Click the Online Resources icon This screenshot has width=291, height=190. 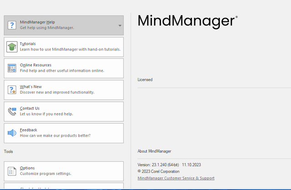pyautogui.click(x=12, y=68)
